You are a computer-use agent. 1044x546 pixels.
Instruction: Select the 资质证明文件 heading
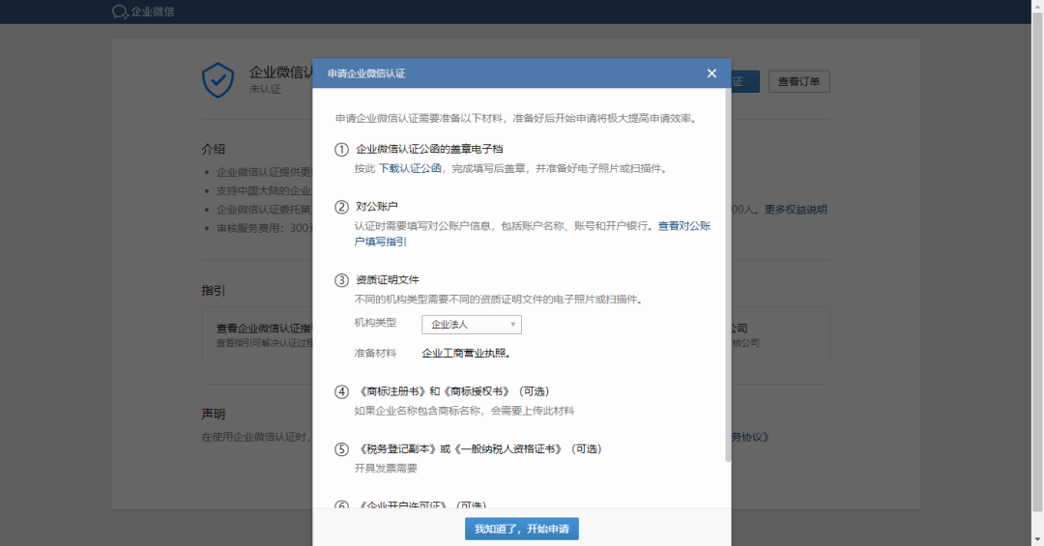coord(388,279)
